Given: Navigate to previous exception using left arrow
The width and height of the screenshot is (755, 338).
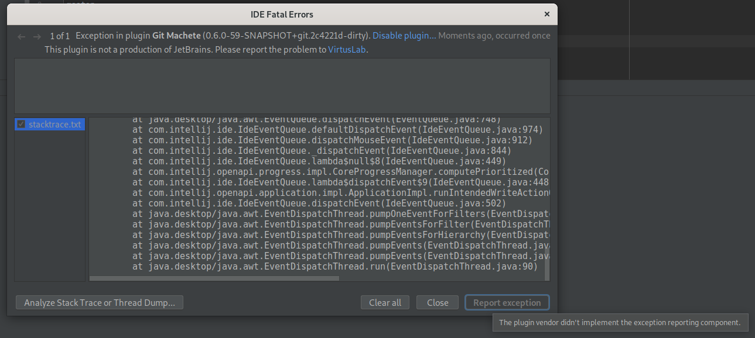Looking at the screenshot, I should tap(21, 36).
